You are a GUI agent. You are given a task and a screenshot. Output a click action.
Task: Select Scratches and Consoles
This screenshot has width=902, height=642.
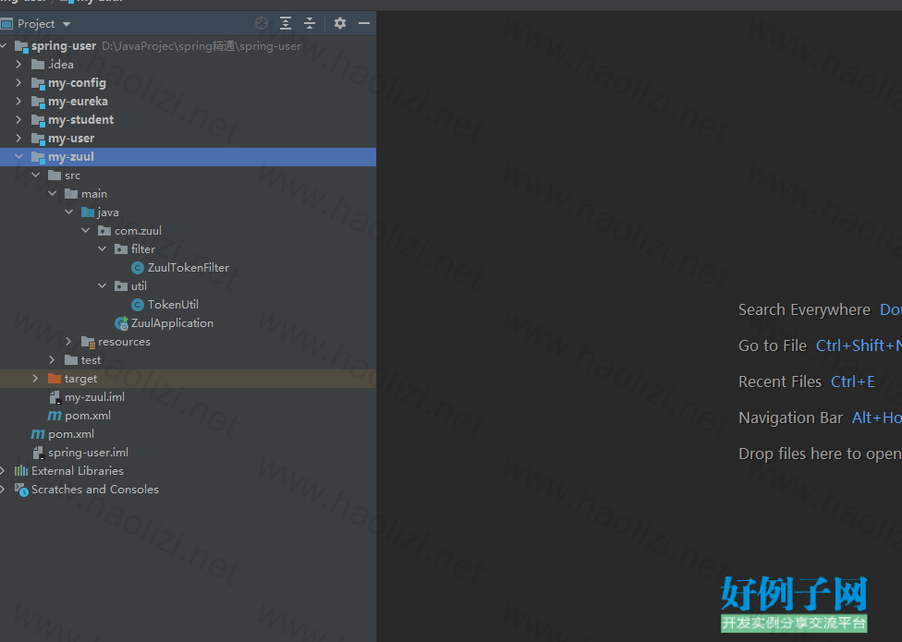[94, 490]
